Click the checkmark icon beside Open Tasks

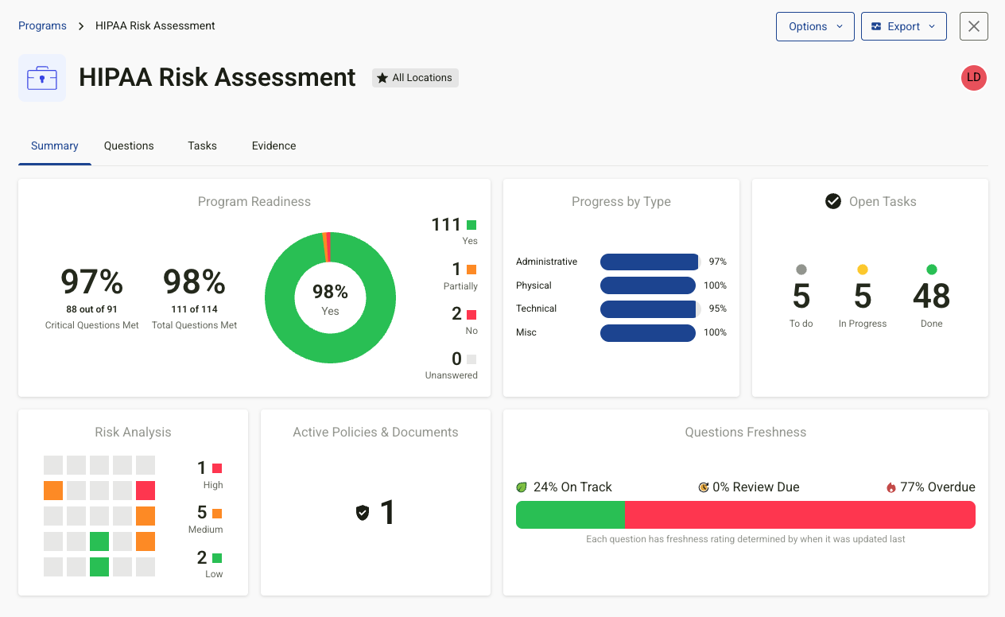pos(833,201)
